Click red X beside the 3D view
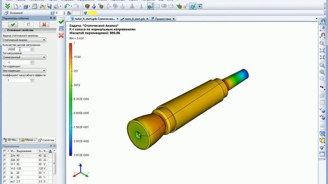Image resolution: width=328 pixels, height=184 pixels. click(61, 35)
